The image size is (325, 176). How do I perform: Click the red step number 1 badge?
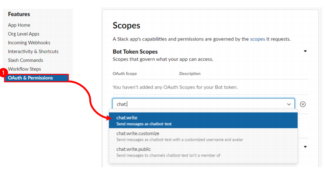click(3, 73)
